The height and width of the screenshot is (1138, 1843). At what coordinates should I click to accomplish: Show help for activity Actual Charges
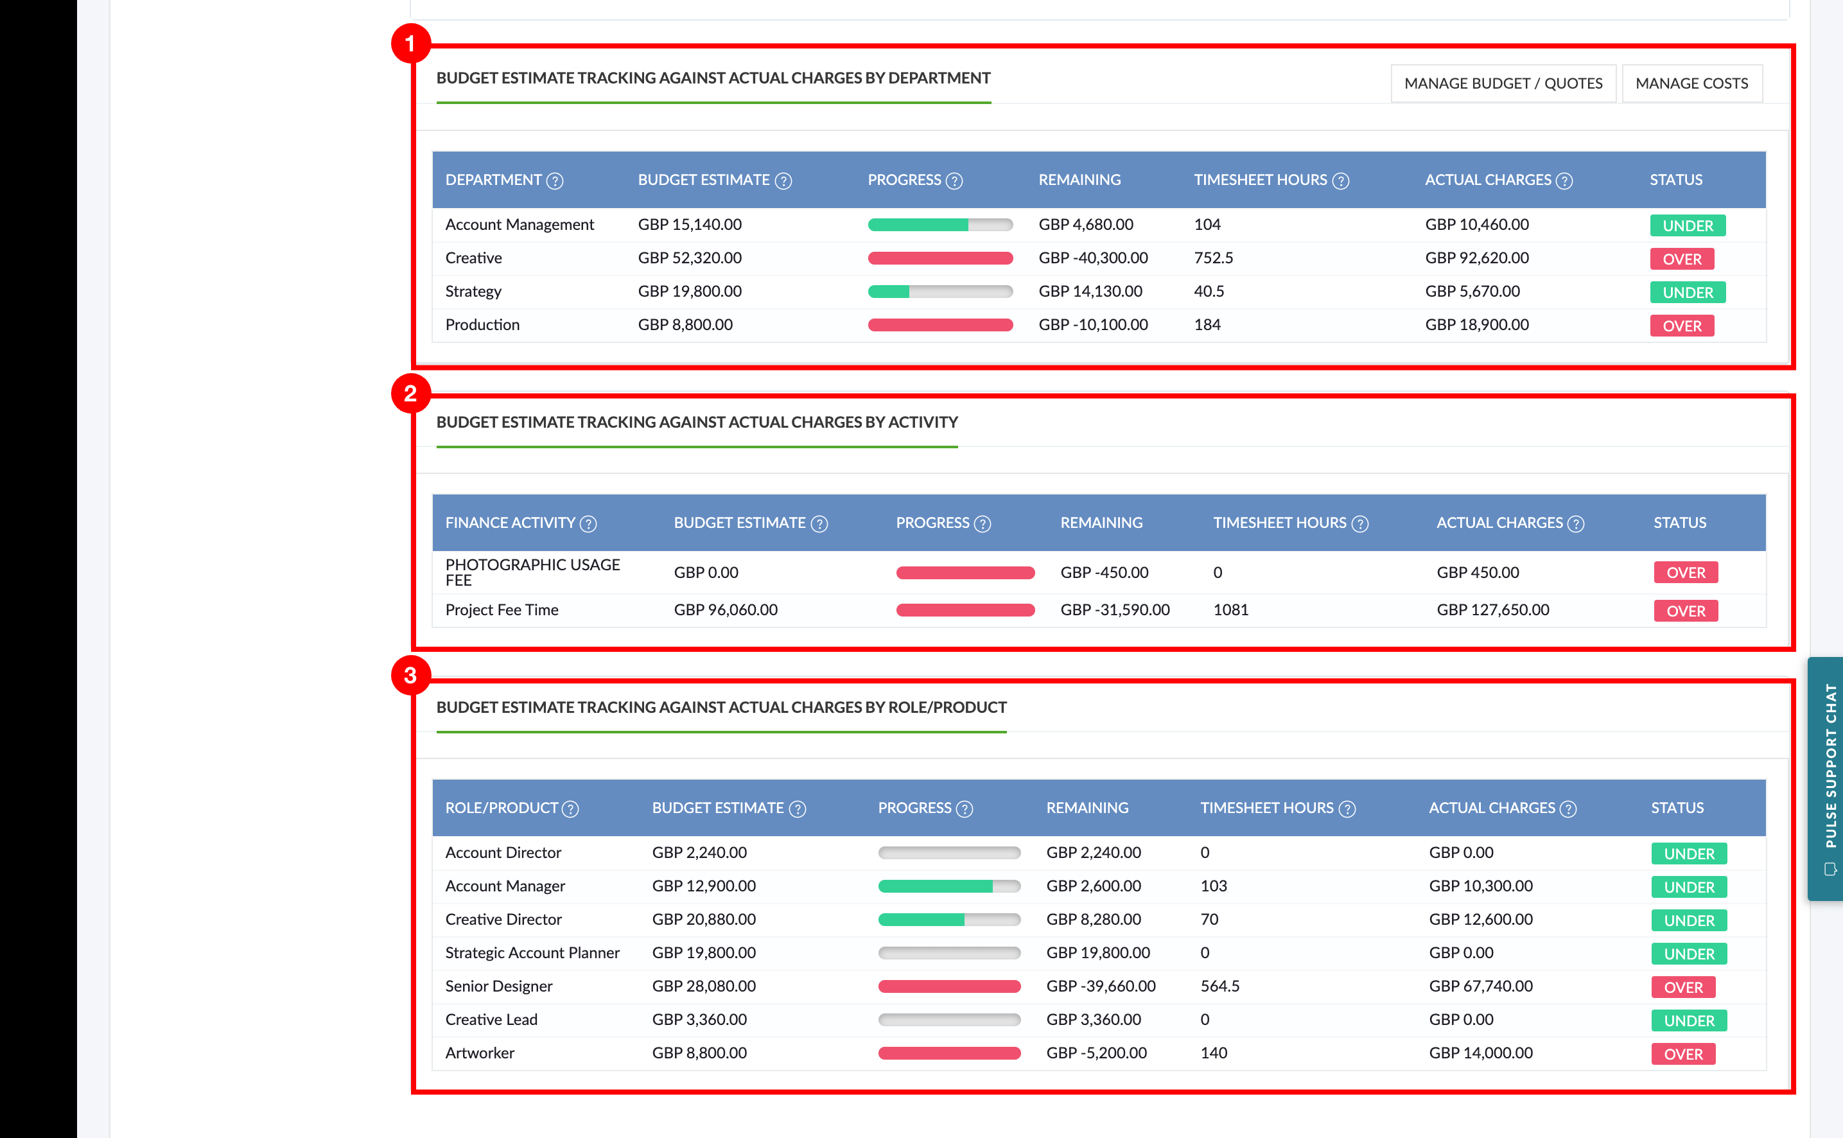pyautogui.click(x=1576, y=524)
